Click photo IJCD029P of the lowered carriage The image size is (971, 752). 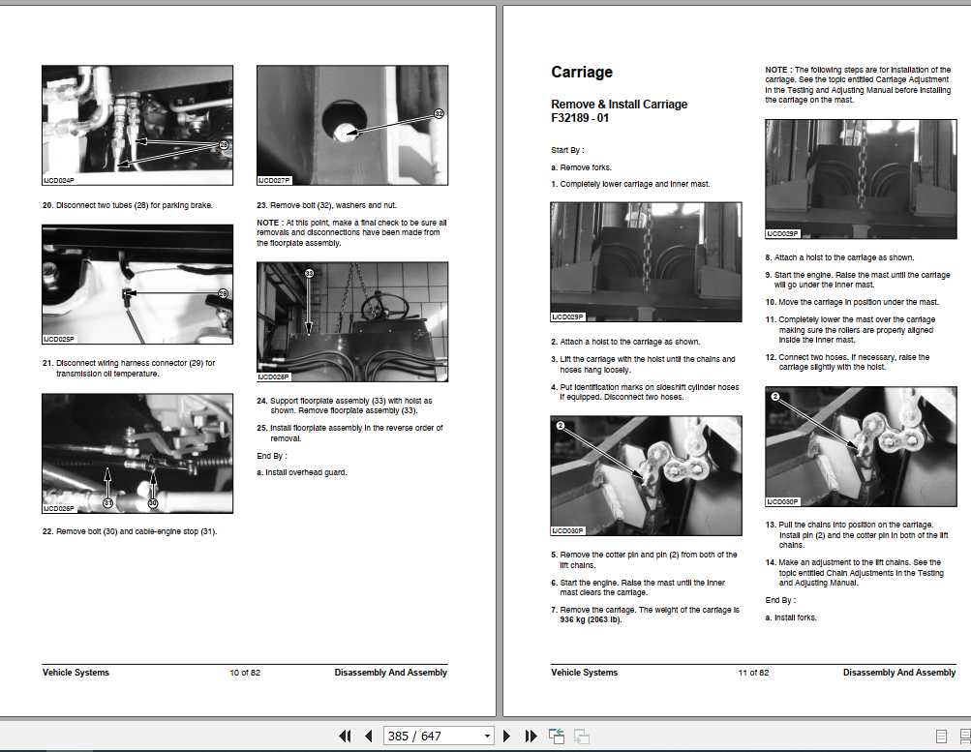(646, 261)
